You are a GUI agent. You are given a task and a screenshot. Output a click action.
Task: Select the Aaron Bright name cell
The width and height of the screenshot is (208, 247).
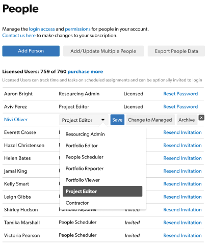[x=18, y=94]
